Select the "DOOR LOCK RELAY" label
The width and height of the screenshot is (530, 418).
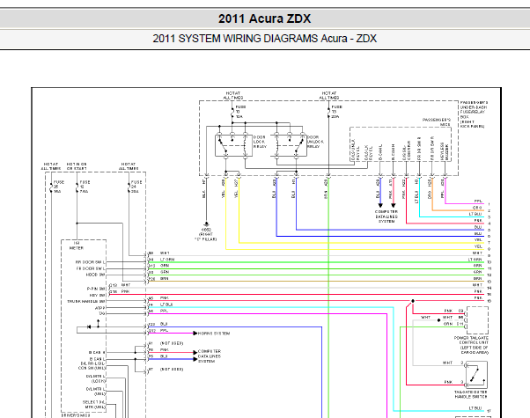[260, 142]
